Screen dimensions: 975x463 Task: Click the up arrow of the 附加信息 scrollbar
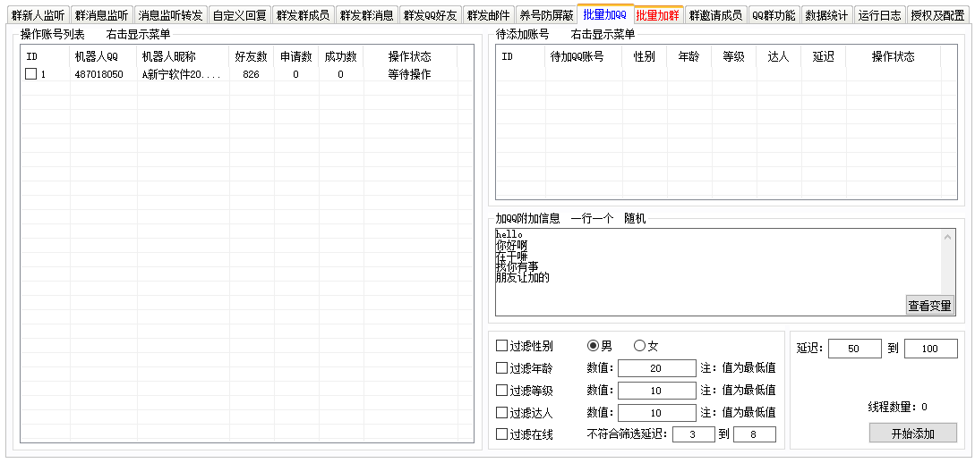[947, 237]
